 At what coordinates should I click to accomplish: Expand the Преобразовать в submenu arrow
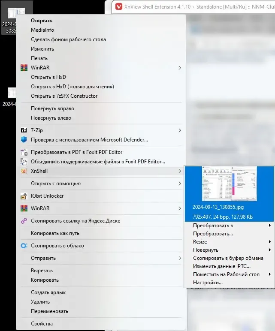(270, 226)
